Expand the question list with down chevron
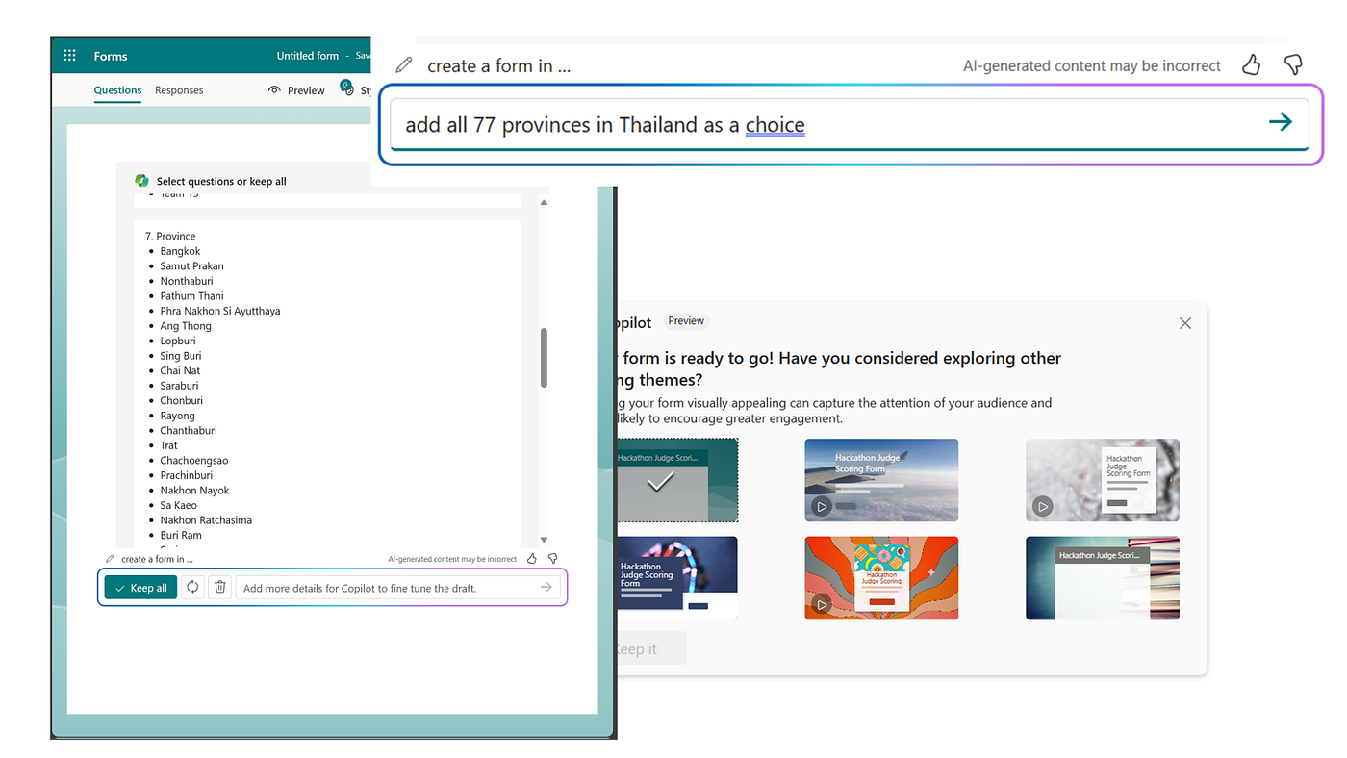Viewport: 1347px width, 758px height. click(x=543, y=539)
